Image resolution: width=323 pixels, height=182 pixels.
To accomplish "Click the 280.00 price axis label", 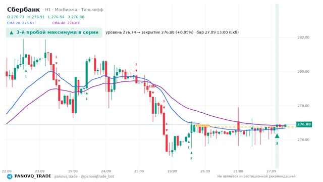I will pos(303,71).
